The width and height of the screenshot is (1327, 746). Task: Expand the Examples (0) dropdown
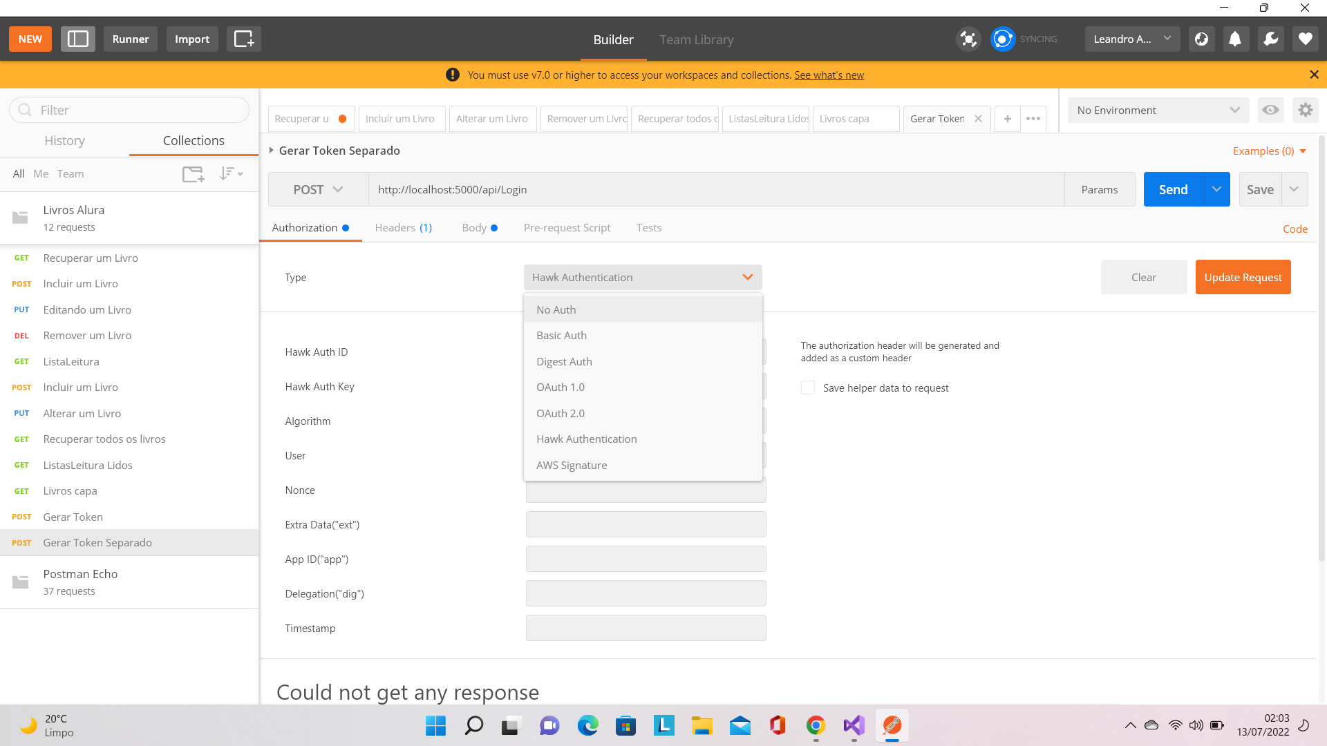point(1269,151)
